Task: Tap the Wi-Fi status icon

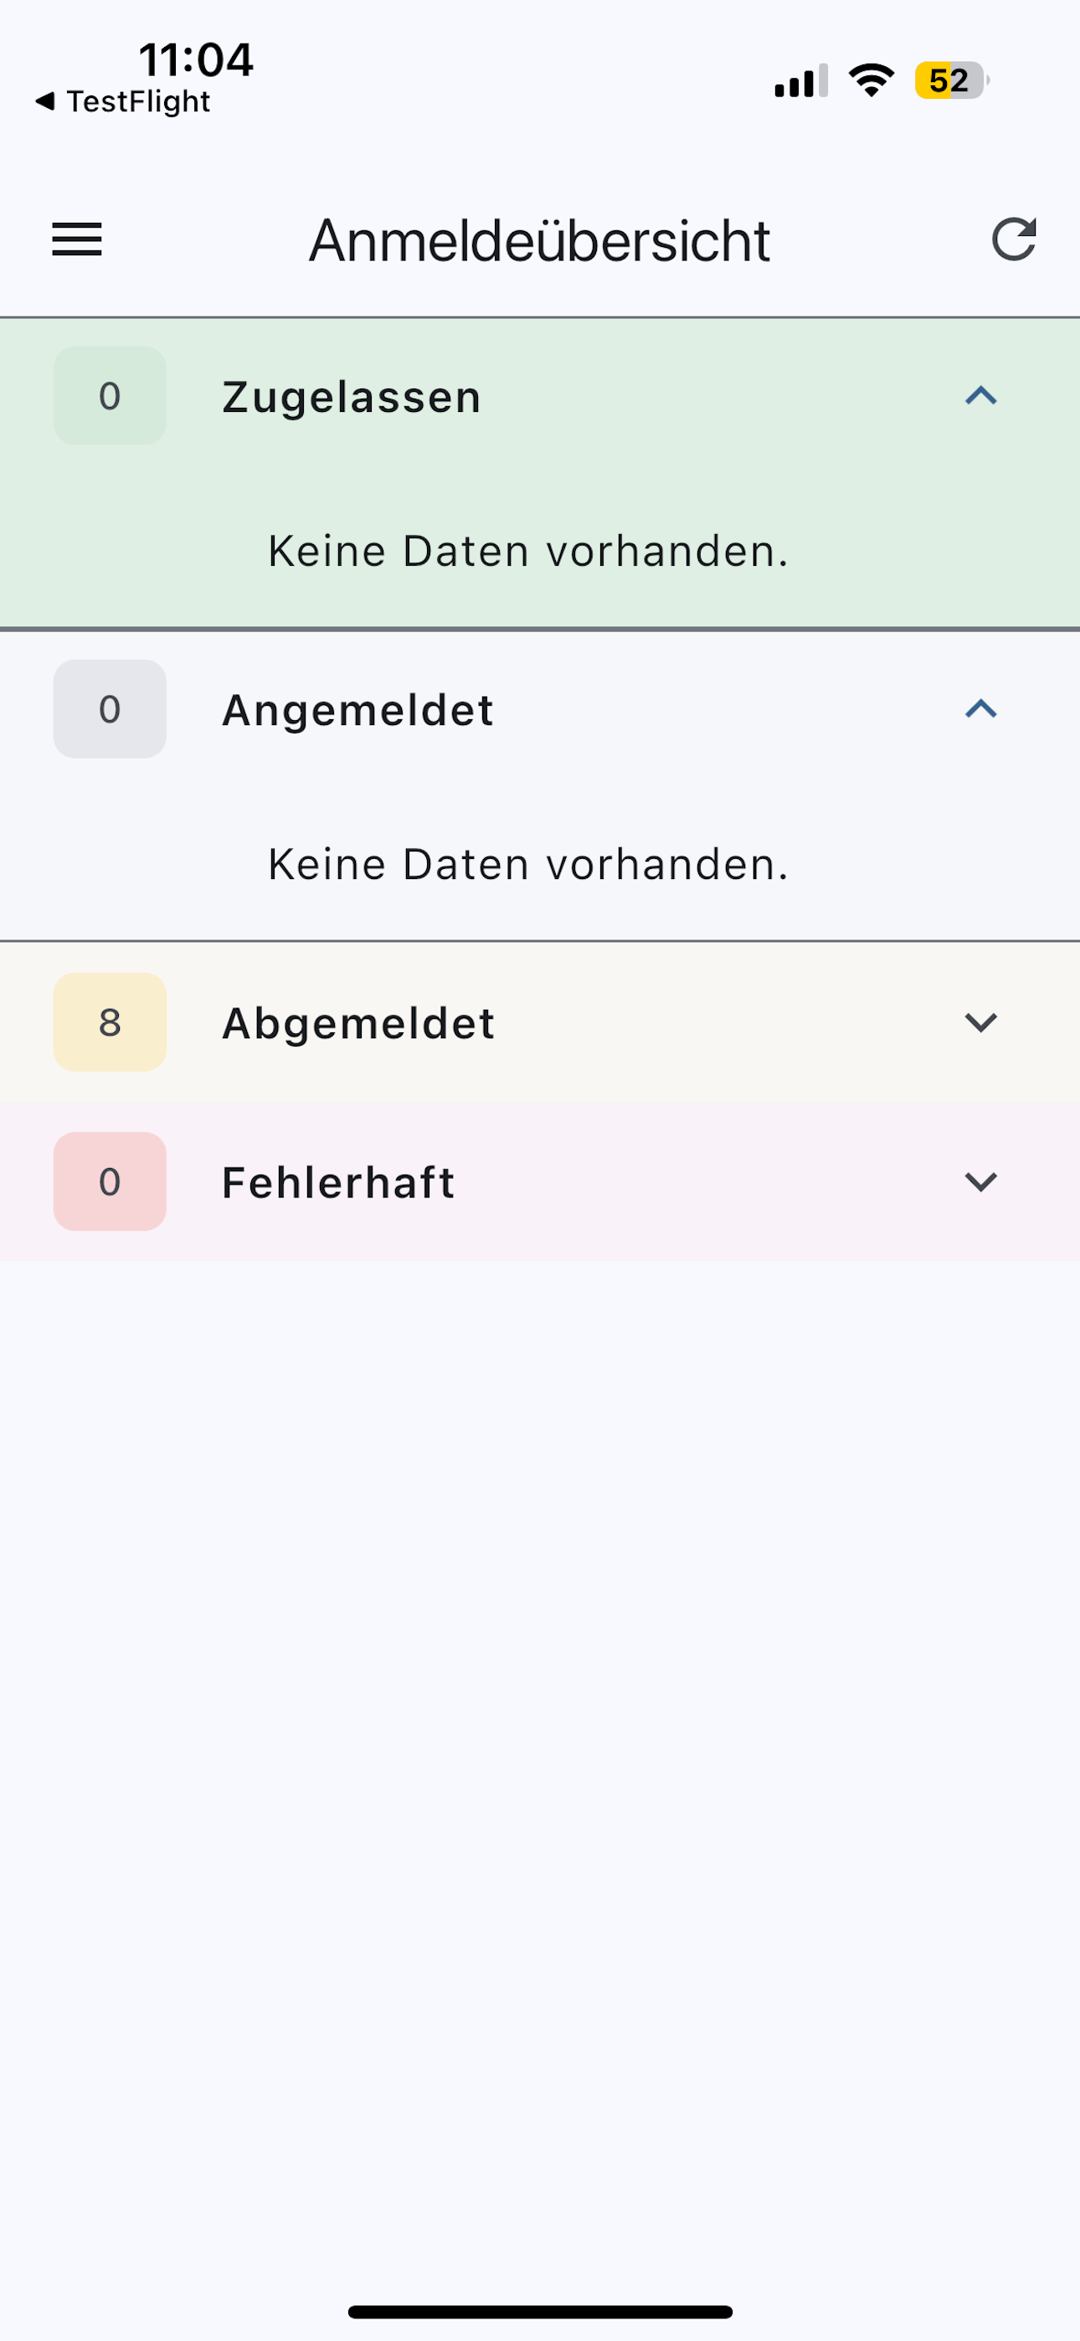Action: tap(871, 81)
